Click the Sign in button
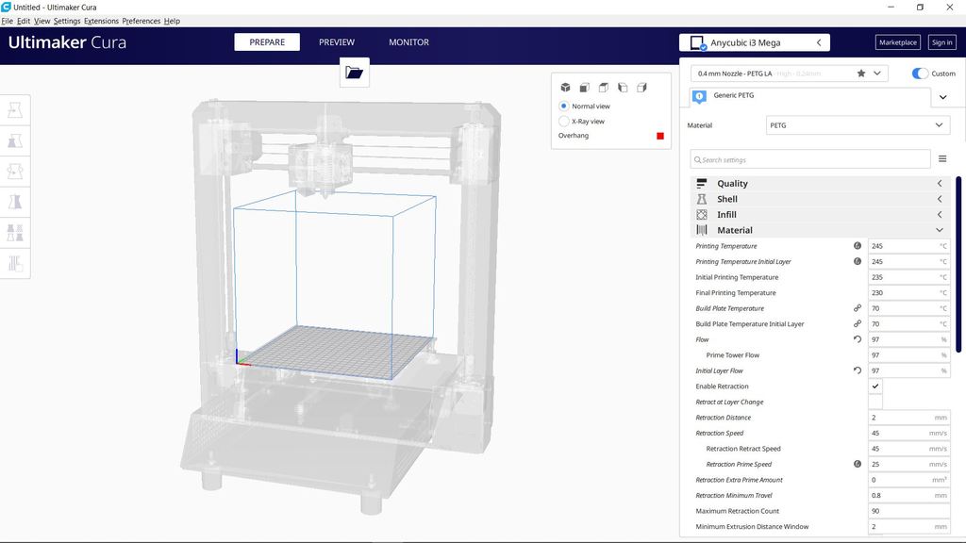Viewport: 966px width, 543px height. (942, 42)
